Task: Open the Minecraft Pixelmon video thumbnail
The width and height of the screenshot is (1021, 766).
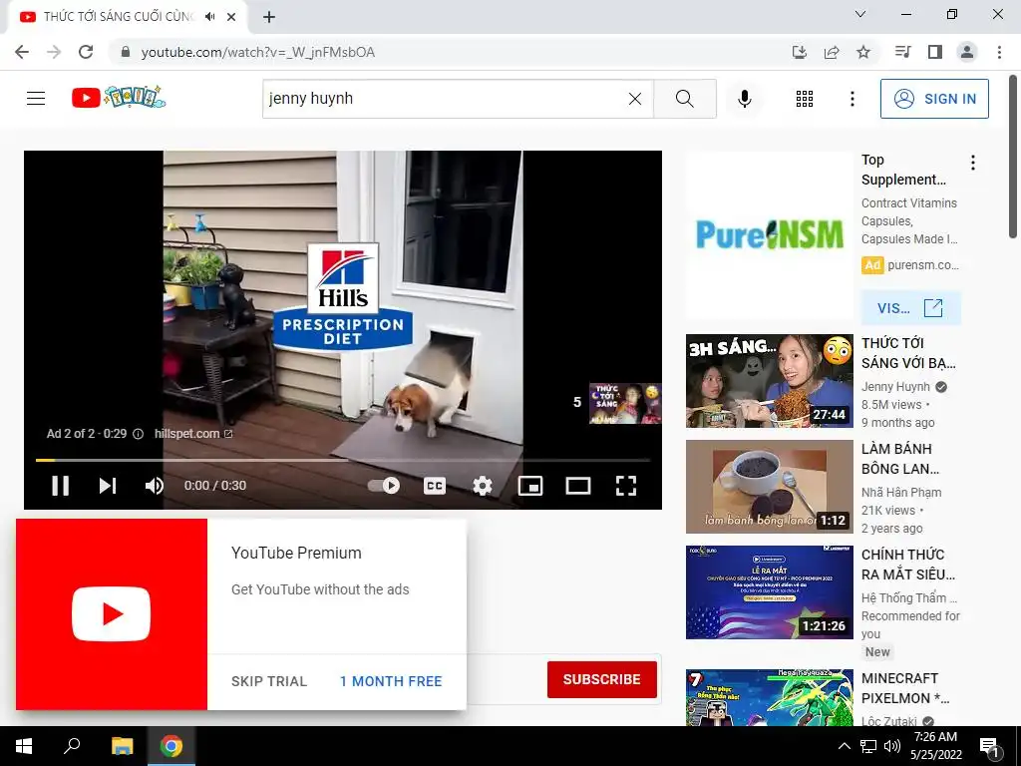Action: click(x=769, y=697)
